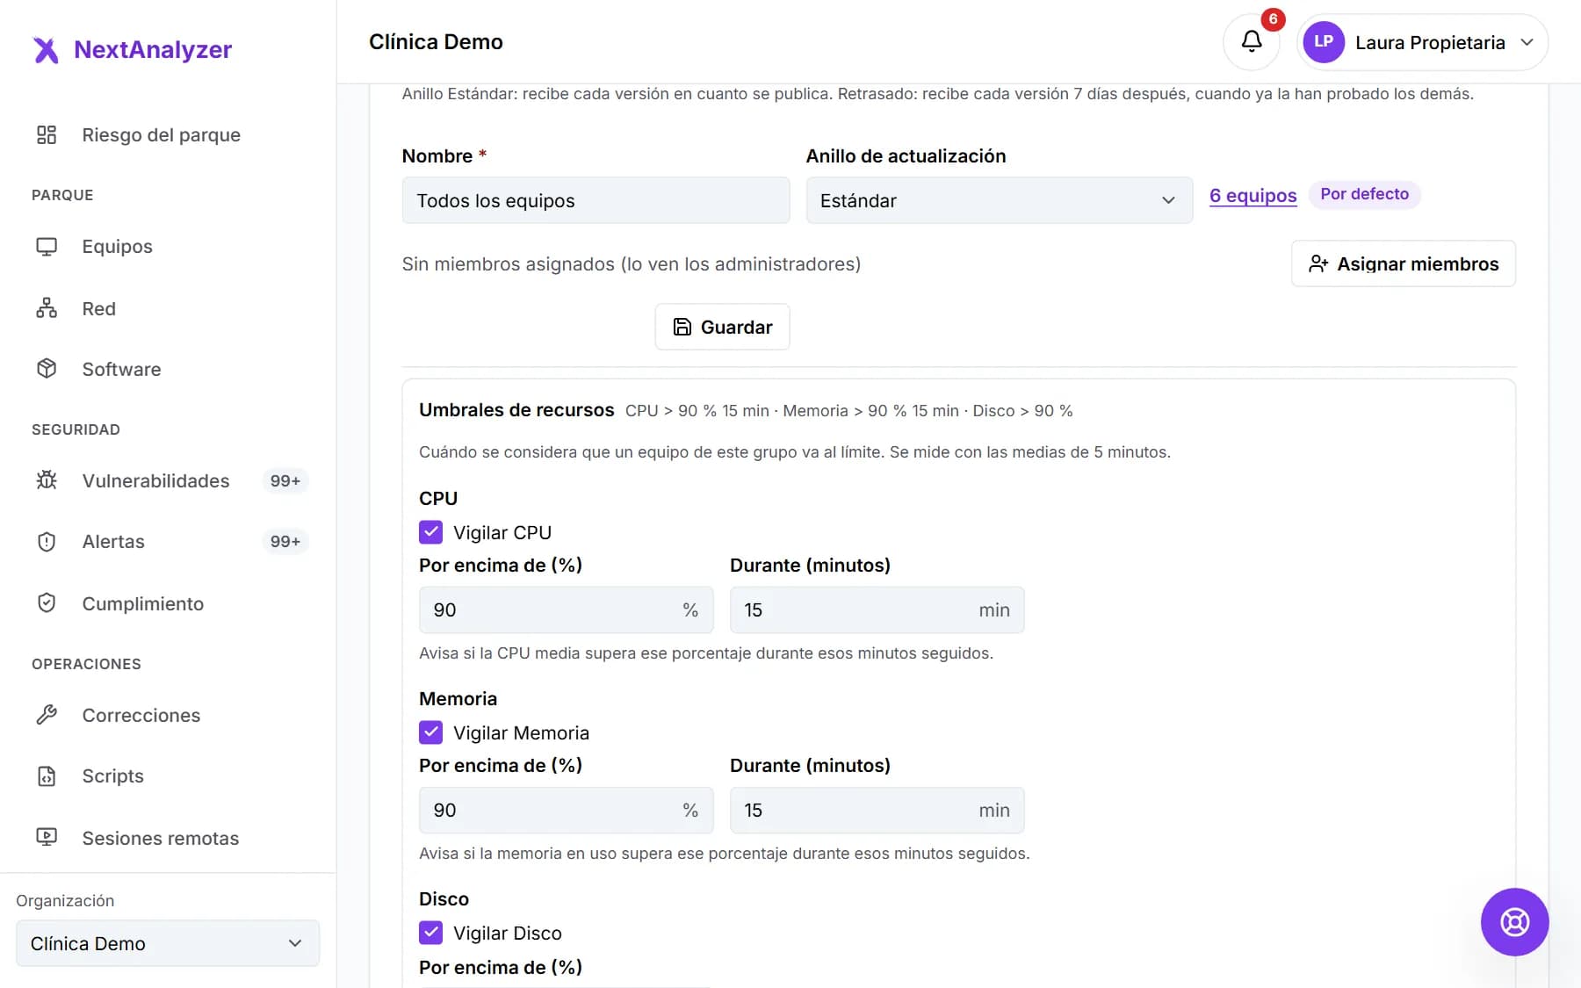Image resolution: width=1581 pixels, height=988 pixels.
Task: Edit CPU Por encima de percentage field
Action: pyautogui.click(x=566, y=609)
